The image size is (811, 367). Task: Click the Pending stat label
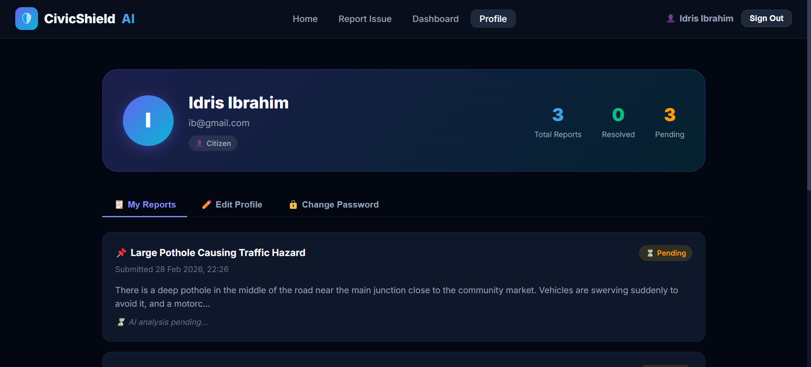669,135
